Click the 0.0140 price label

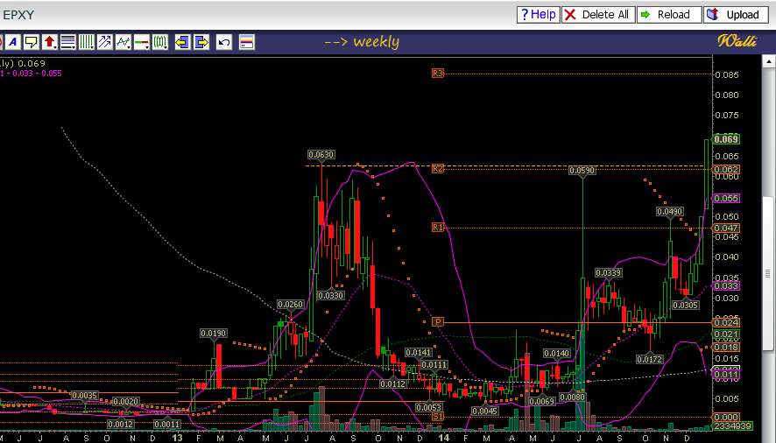tap(557, 354)
